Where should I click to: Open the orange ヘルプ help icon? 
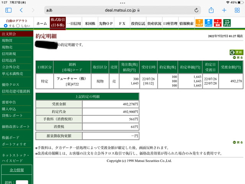tap(199, 23)
